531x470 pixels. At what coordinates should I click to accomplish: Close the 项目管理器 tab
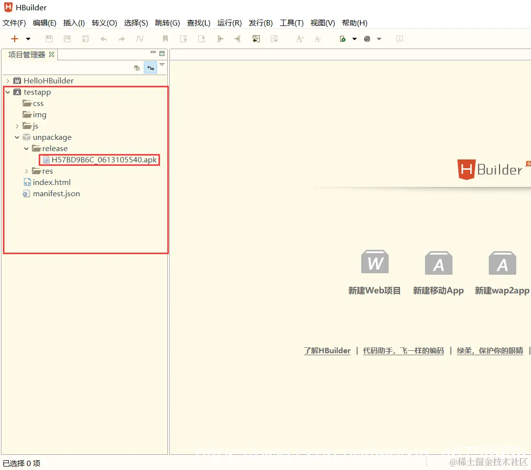coord(52,54)
